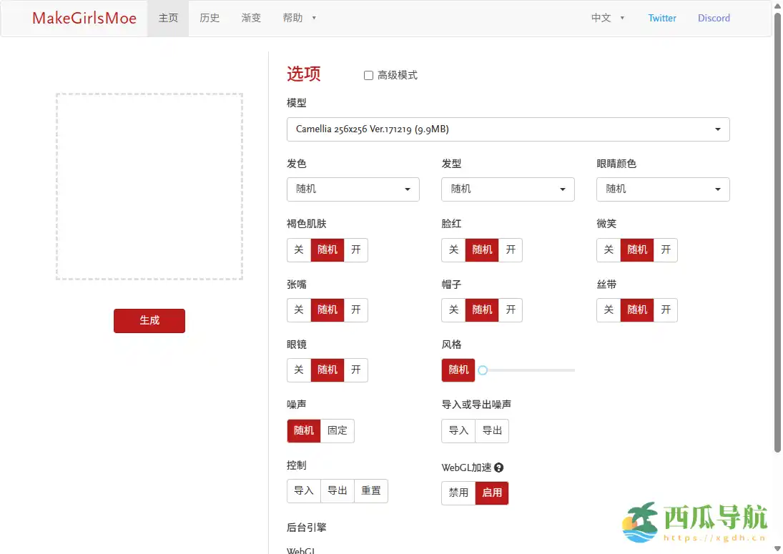Screen dimensions: 783x554
Task: Go to the 渐变 page
Action: (x=251, y=19)
